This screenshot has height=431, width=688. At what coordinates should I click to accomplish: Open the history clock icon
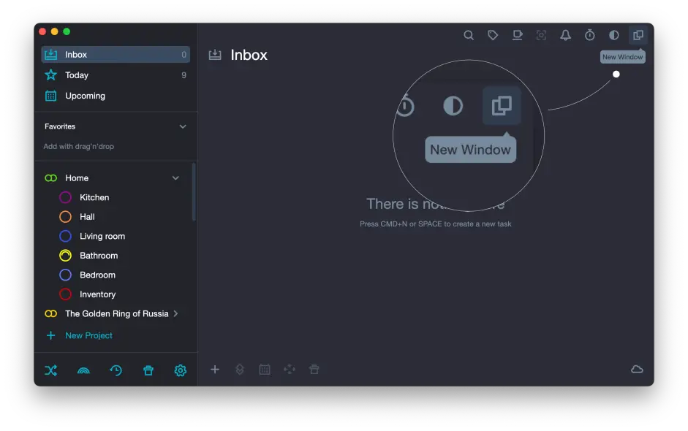click(x=116, y=370)
